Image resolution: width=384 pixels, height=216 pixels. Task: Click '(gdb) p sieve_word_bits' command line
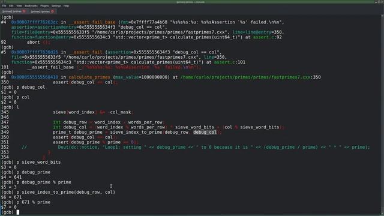pos(31,162)
